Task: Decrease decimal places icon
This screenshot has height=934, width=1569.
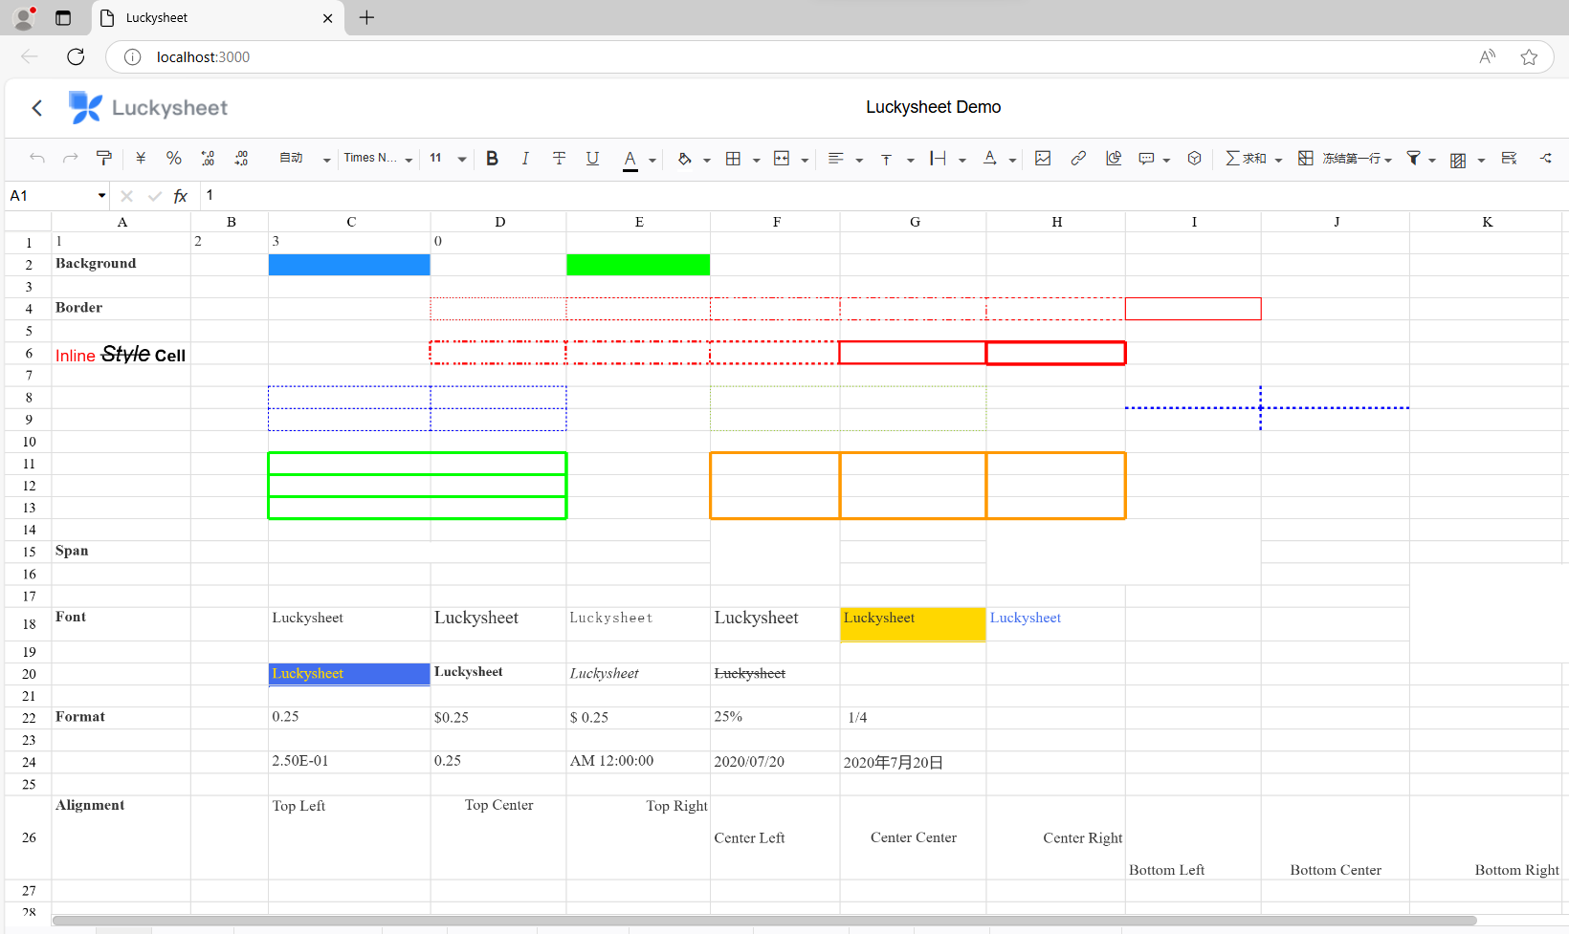Action: [208, 159]
